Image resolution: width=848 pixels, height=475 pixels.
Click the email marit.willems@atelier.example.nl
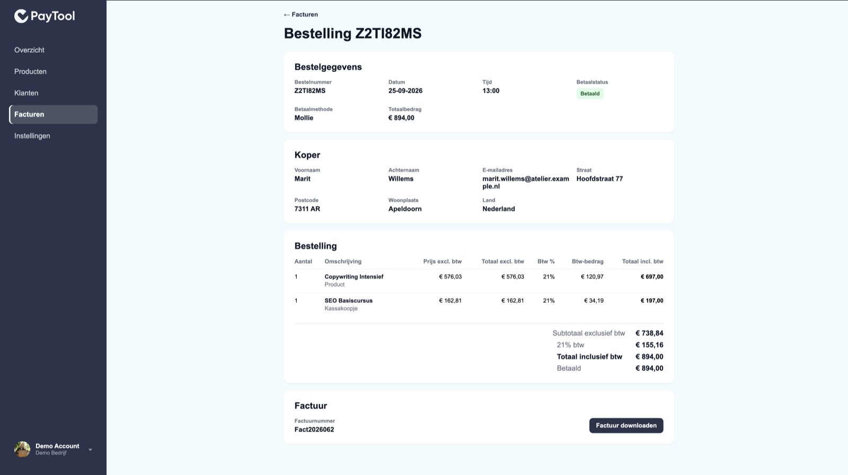pos(526,182)
